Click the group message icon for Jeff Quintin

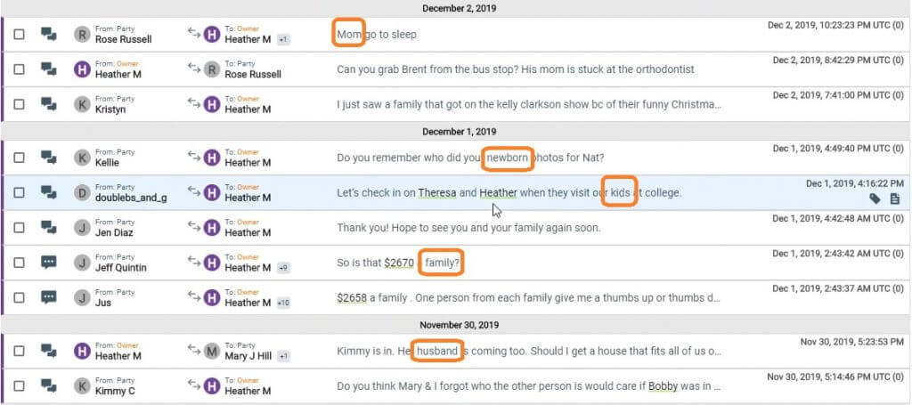tap(49, 262)
